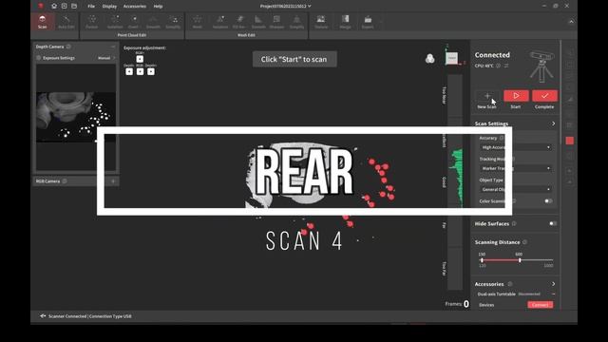This screenshot has height=342, width=608.
Task: Click the Fusion point cloud tool
Action: 92,22
